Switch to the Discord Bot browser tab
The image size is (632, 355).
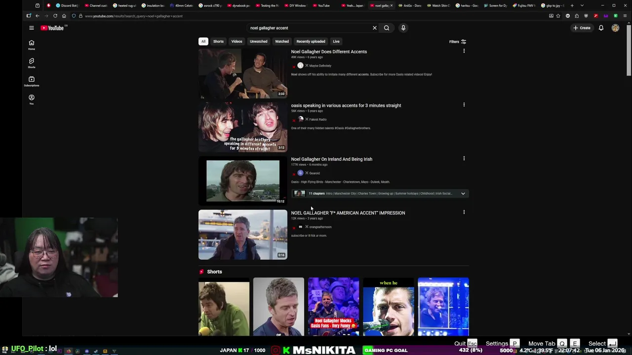tap(67, 5)
